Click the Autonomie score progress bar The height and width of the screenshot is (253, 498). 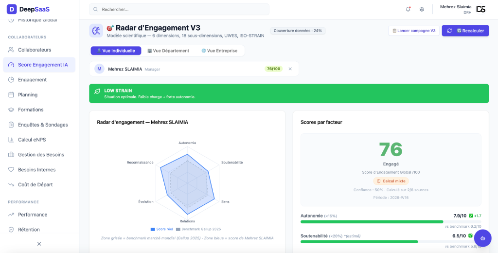coord(391,222)
